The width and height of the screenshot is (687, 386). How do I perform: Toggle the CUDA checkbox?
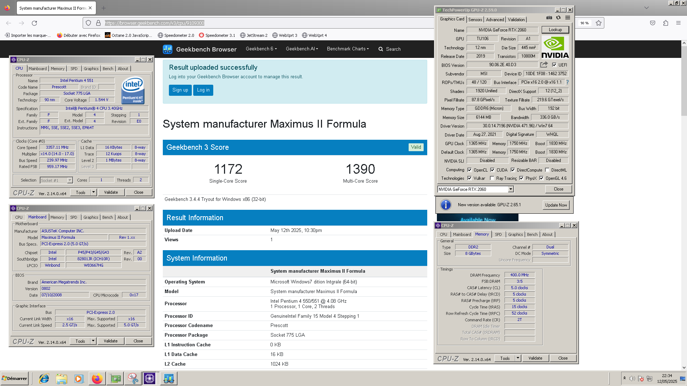[x=492, y=170]
